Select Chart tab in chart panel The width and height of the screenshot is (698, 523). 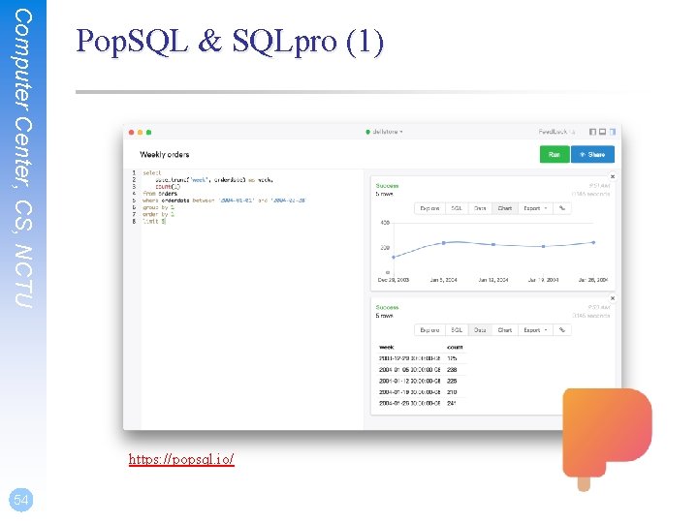(505, 208)
